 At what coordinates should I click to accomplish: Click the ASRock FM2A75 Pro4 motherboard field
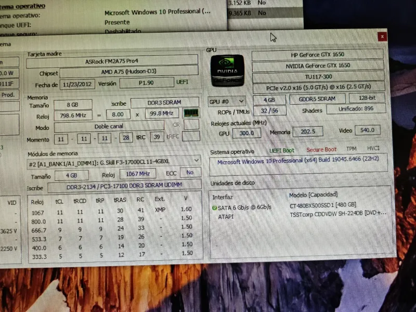coord(112,61)
